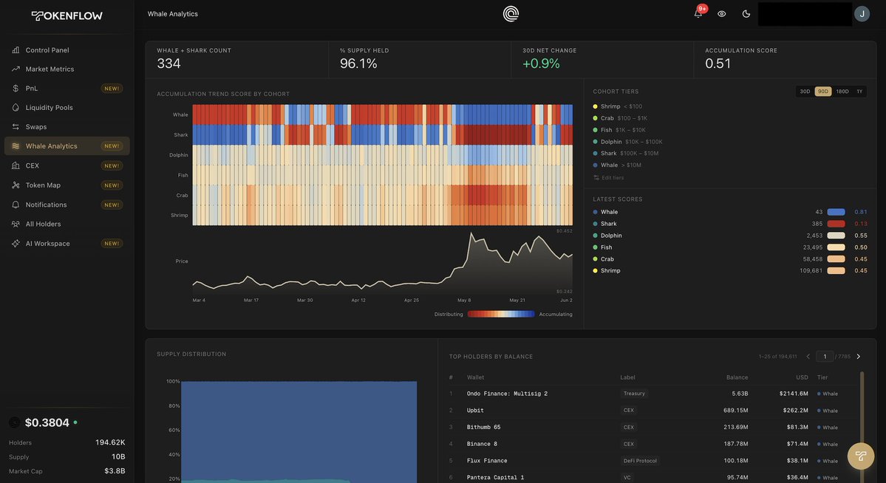The height and width of the screenshot is (483, 886).
Task: Click the page number input field
Action: point(825,357)
